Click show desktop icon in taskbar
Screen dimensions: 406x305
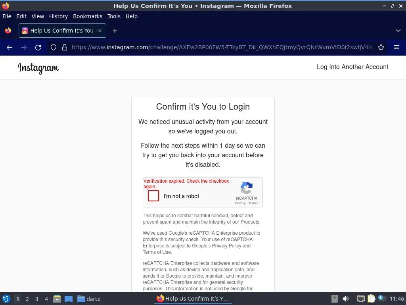tap(68, 299)
